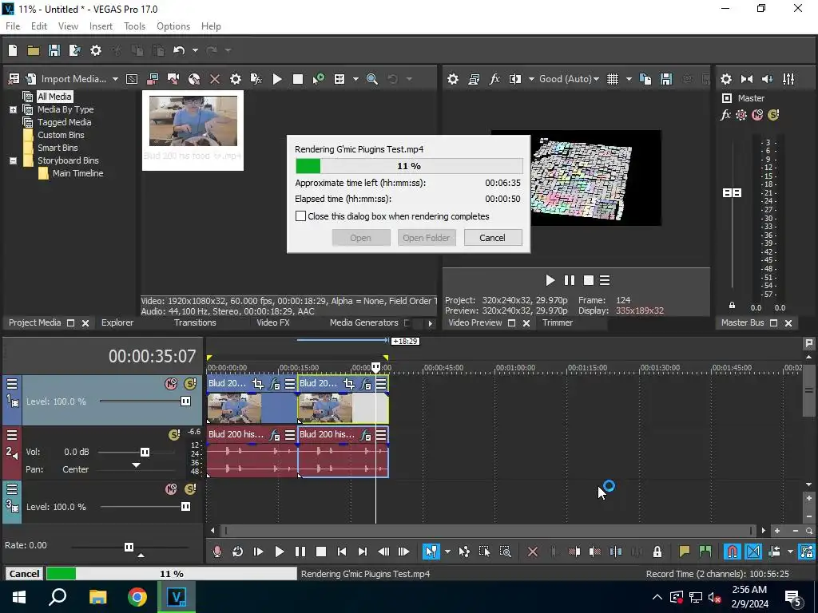Switch to the Transitions tab
This screenshot has width=818, height=613.
195,322
